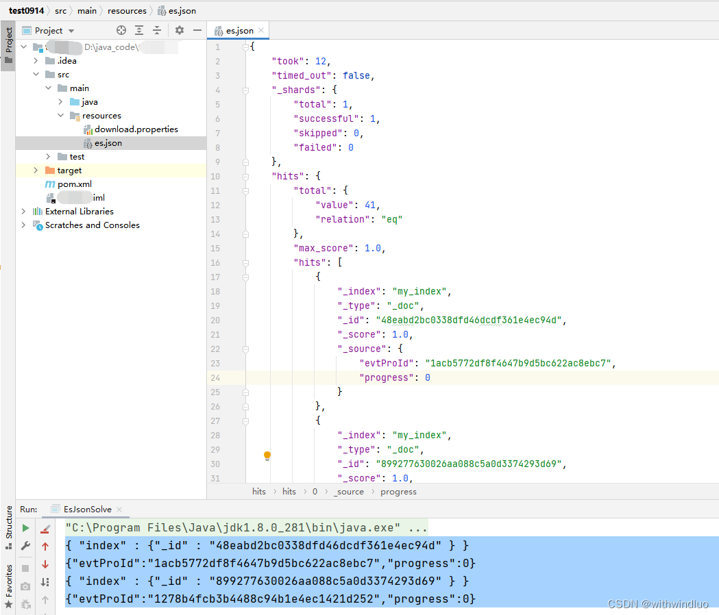Click the java.exe command line in console
Image resolution: width=719 pixels, height=615 pixels.
[x=247, y=528]
